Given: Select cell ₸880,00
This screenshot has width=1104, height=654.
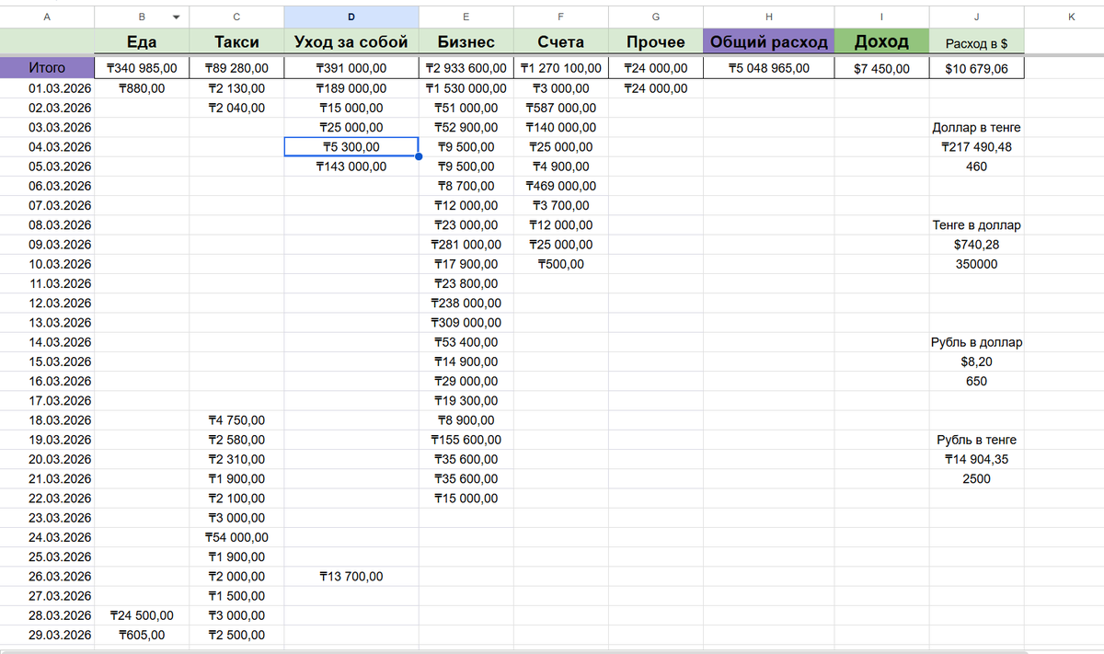Looking at the screenshot, I should coord(141,88).
